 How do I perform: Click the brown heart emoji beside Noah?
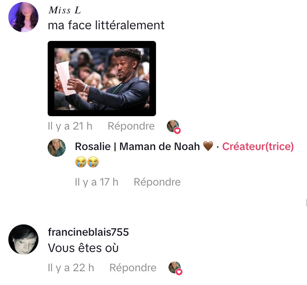(x=208, y=147)
